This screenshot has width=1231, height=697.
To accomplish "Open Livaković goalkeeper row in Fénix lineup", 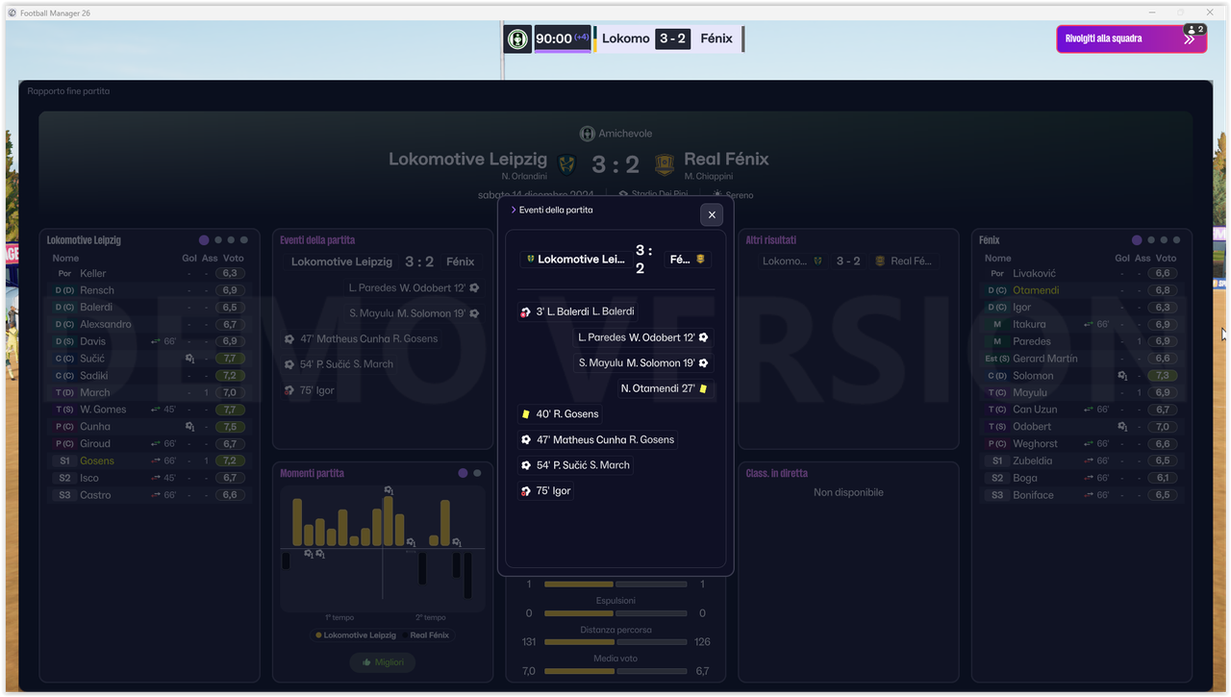I will (x=1084, y=274).
